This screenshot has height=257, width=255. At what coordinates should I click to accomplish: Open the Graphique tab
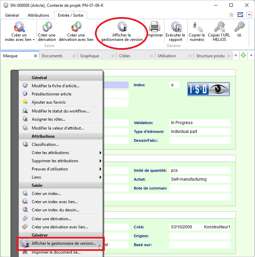pos(90,56)
